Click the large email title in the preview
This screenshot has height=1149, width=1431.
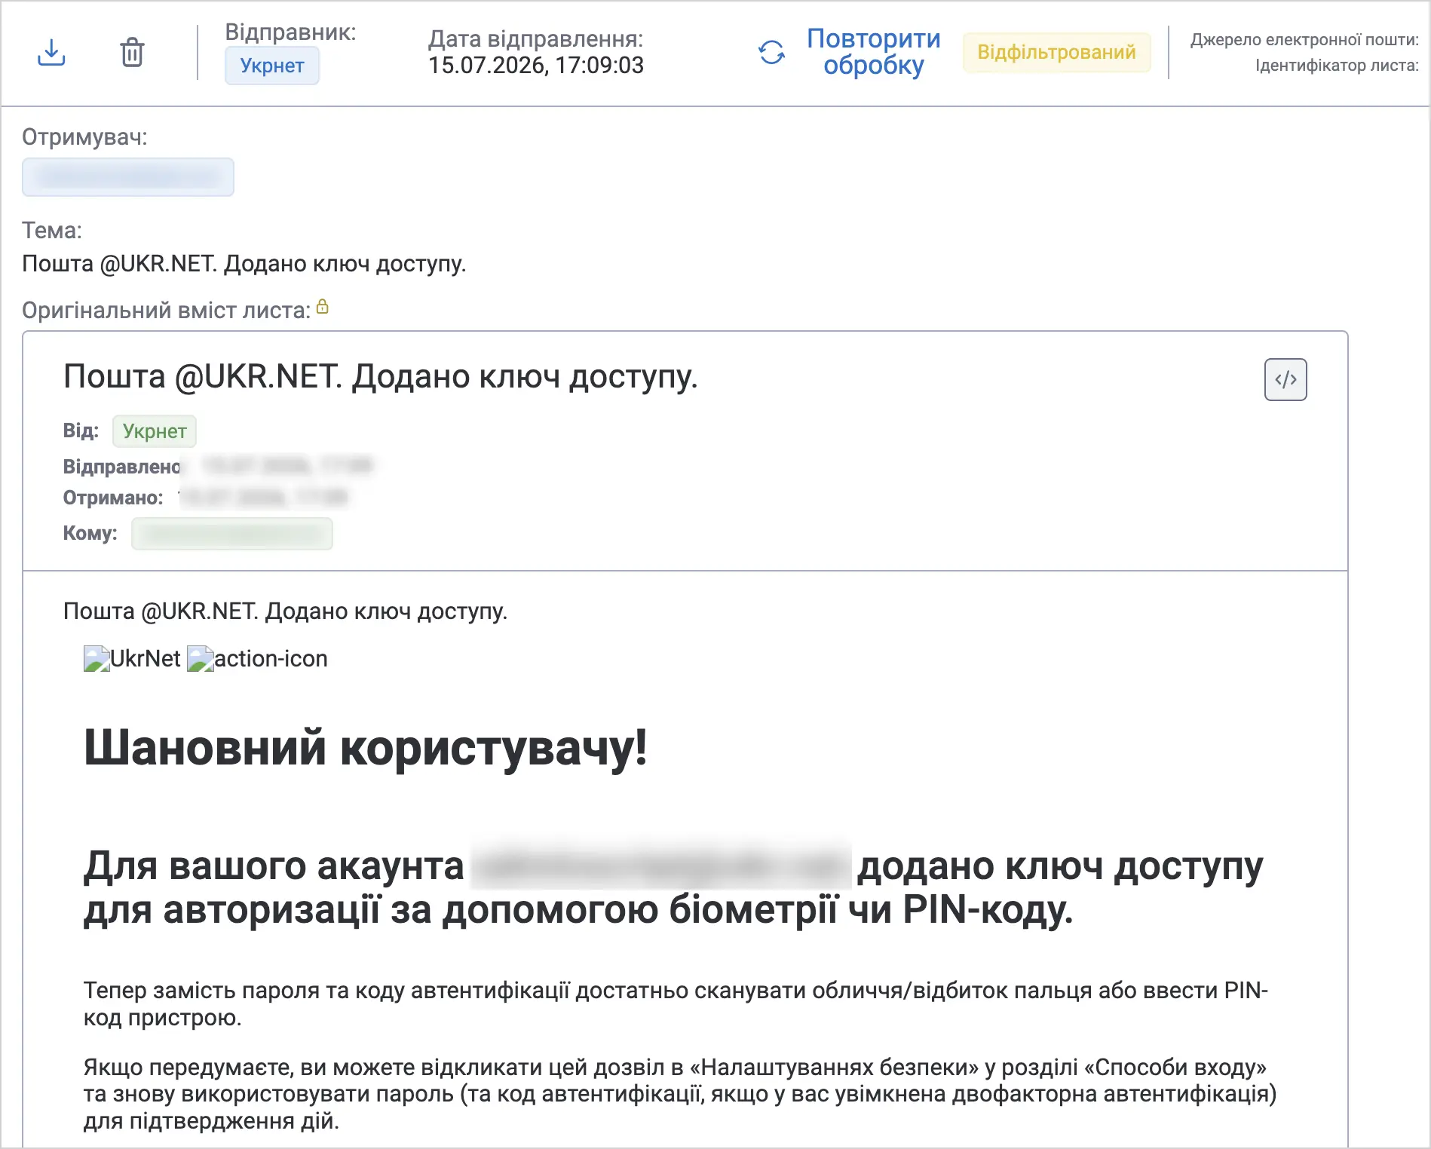[381, 376]
